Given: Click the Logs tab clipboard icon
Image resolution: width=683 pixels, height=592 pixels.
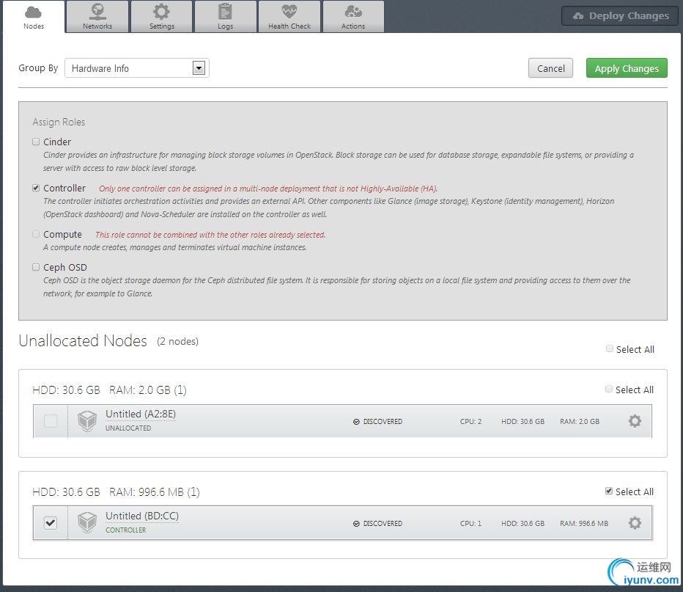Looking at the screenshot, I should pyautogui.click(x=225, y=12).
